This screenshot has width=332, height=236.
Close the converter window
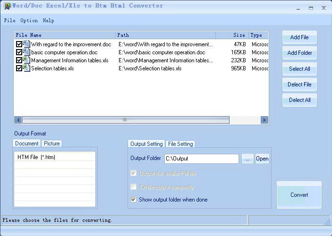point(323,8)
